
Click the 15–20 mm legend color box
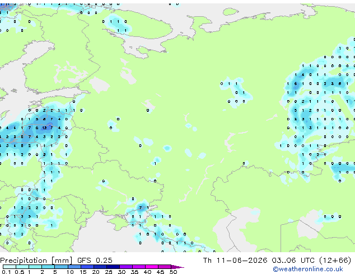click(x=87, y=267)
